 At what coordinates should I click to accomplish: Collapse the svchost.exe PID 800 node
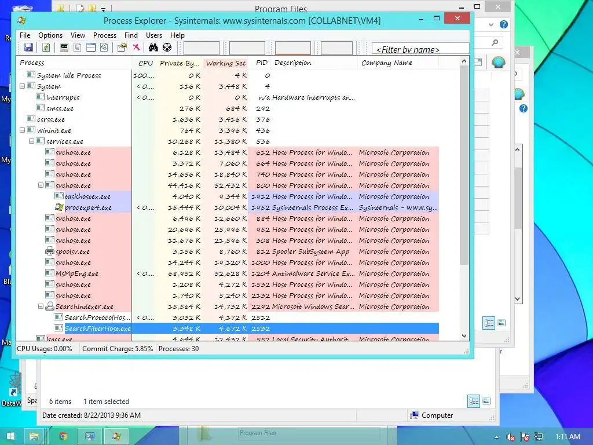click(41, 185)
